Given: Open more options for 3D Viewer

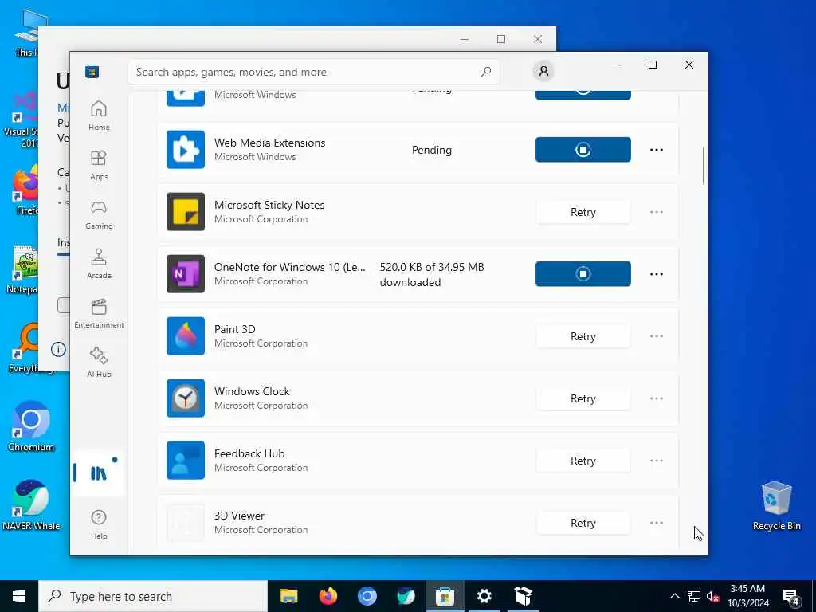Looking at the screenshot, I should click(657, 523).
